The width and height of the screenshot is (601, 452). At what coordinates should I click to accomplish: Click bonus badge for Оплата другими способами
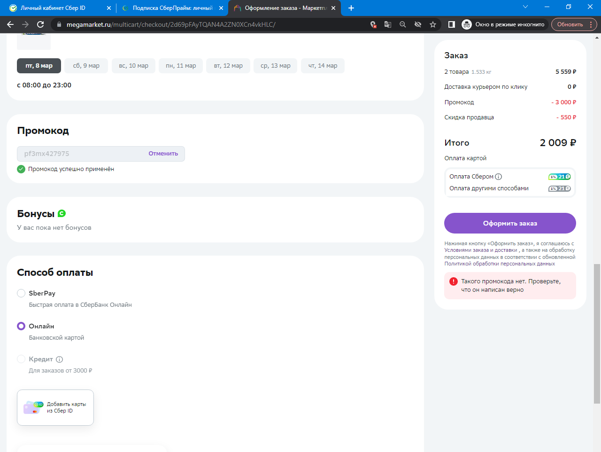tap(560, 188)
